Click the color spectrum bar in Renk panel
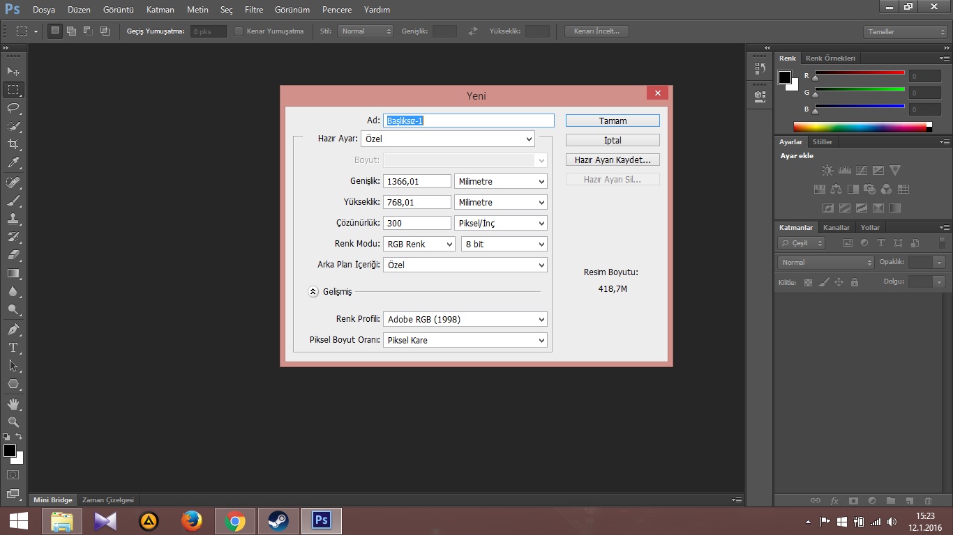The image size is (953, 535). [x=860, y=127]
